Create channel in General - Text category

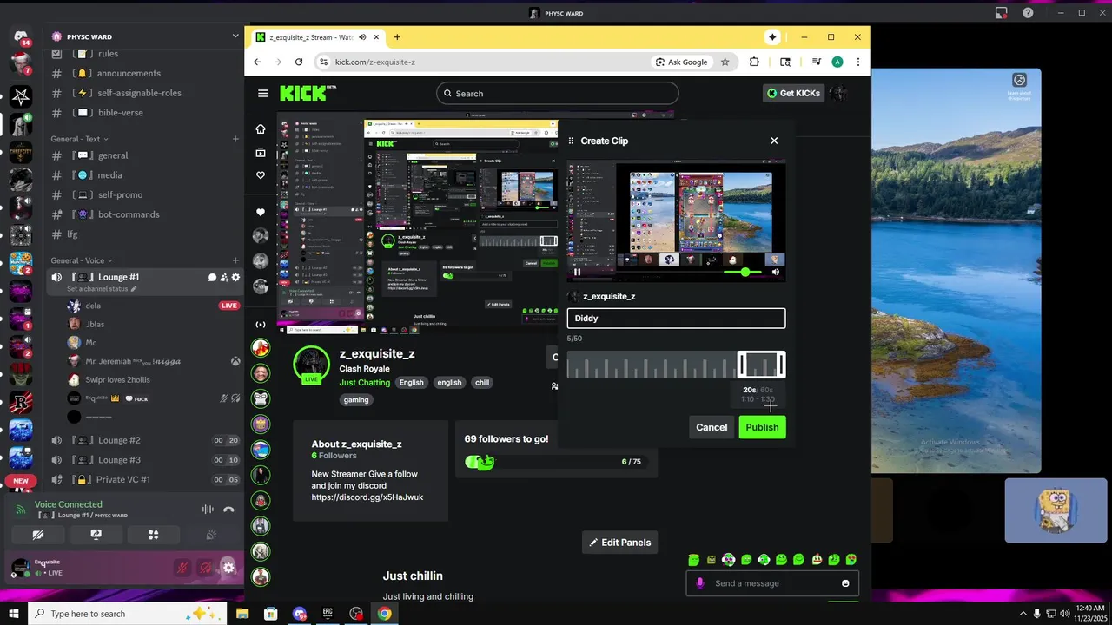pyautogui.click(x=235, y=139)
